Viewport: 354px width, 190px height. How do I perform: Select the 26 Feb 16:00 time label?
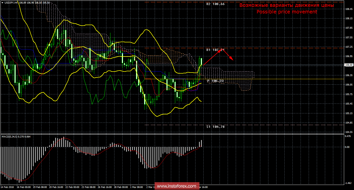click(105, 187)
